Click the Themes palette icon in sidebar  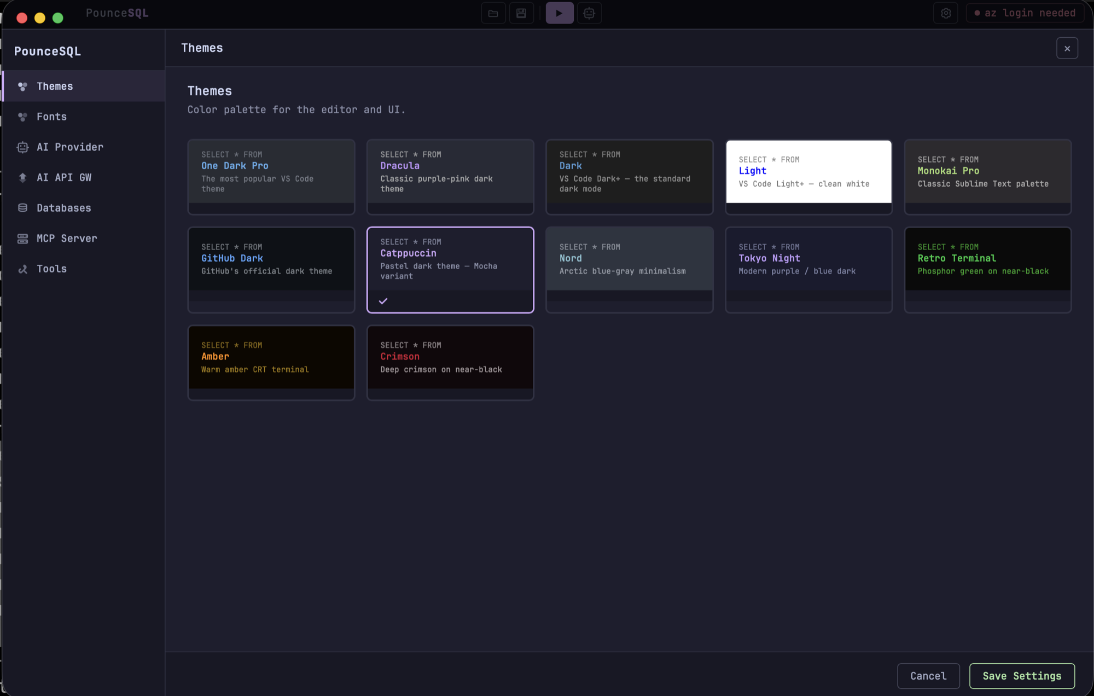(22, 86)
